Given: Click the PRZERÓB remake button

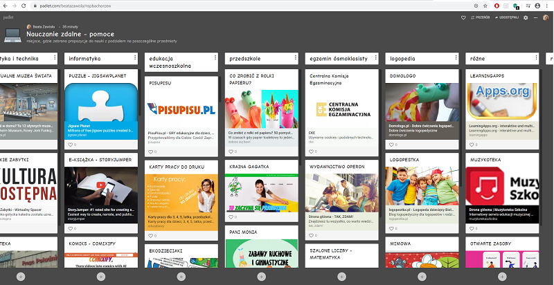Looking at the screenshot, I should click(x=480, y=17).
